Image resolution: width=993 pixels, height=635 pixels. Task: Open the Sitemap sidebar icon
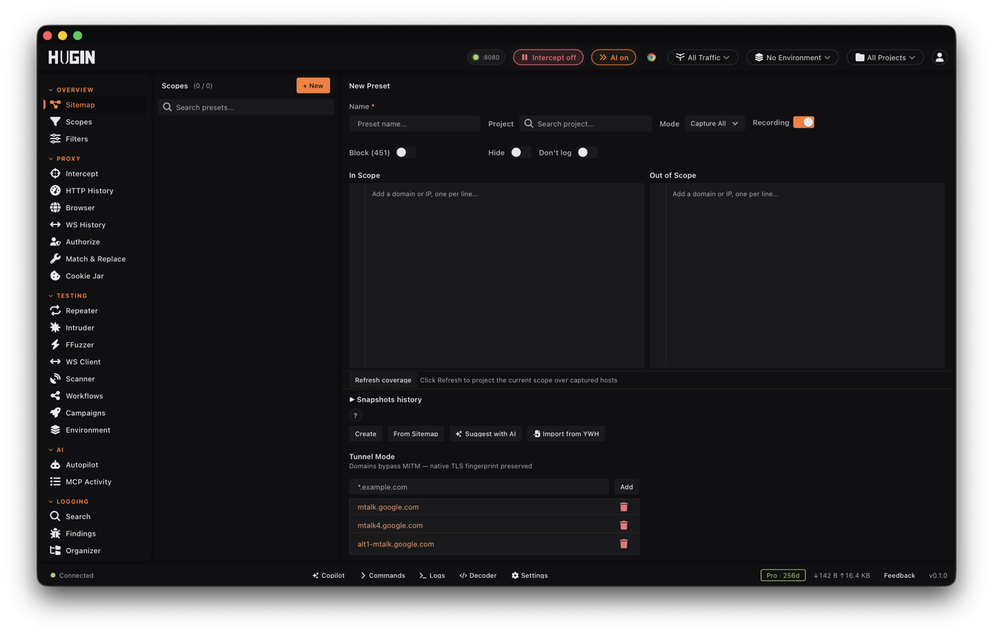click(55, 105)
